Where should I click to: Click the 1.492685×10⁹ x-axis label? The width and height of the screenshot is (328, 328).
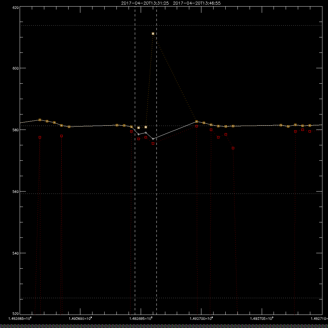point(20,318)
